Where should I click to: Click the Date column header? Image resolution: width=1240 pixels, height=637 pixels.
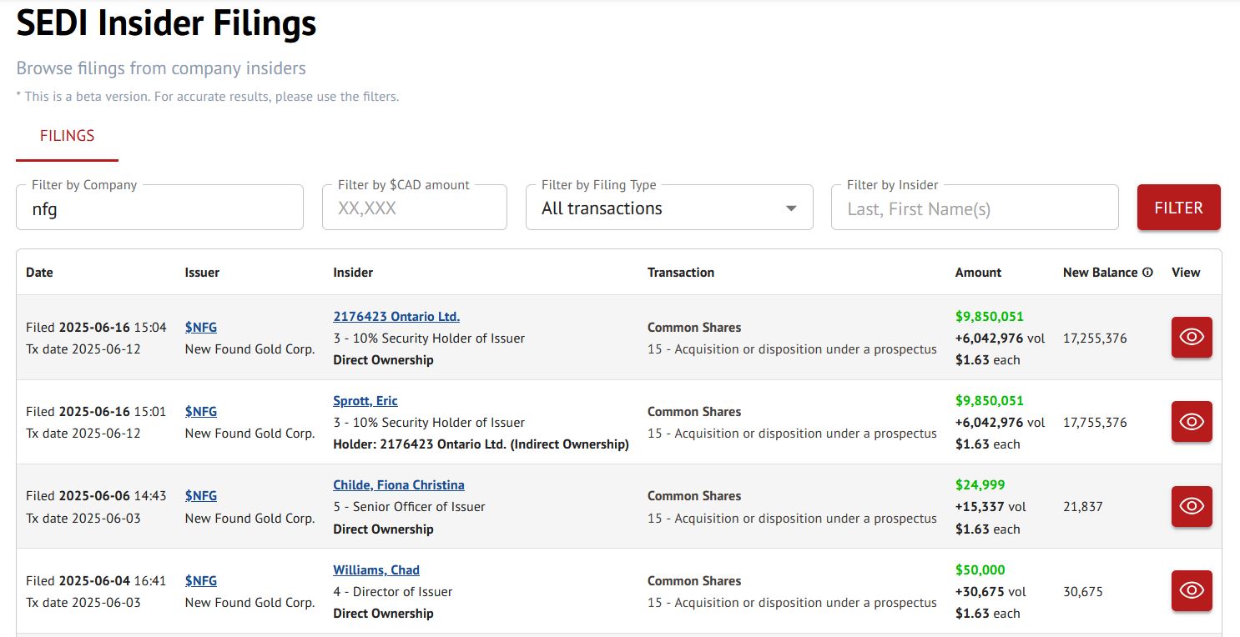39,273
